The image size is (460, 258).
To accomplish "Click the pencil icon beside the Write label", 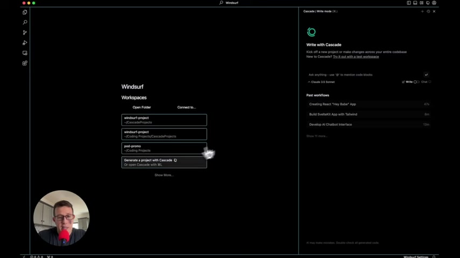I will point(403,82).
